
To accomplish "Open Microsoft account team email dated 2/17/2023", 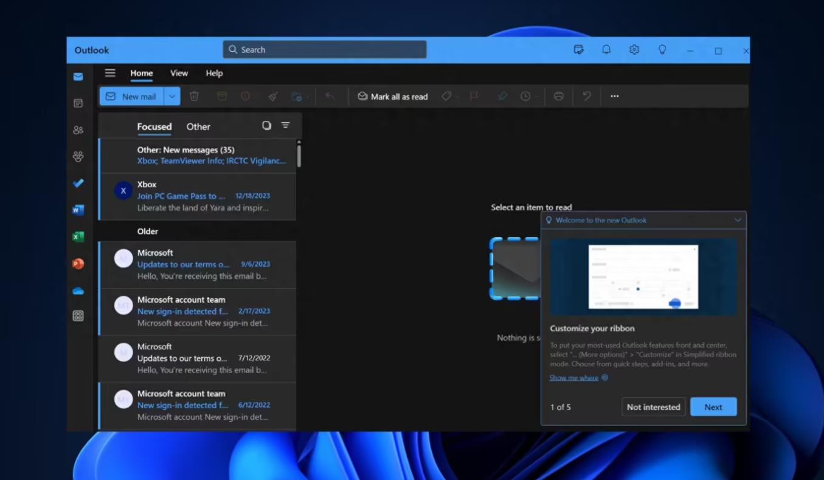I will [x=198, y=311].
